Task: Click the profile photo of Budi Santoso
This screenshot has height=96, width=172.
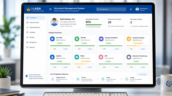Action: point(54,22)
